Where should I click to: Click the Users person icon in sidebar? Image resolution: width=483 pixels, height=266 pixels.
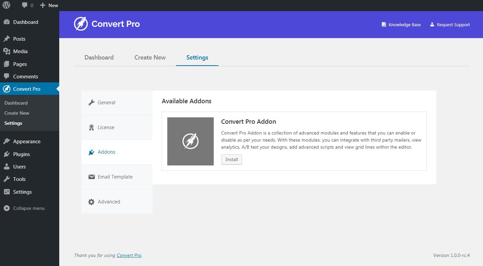click(x=6, y=167)
